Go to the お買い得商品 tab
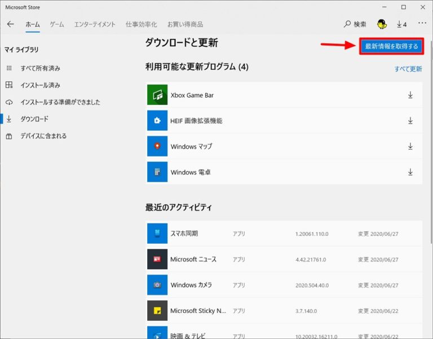433x339 pixels. 185,24
